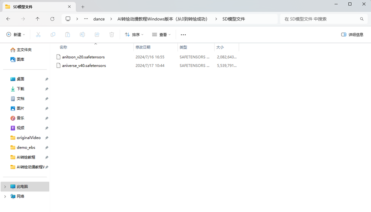
Task: Click the Cut scissors icon
Action: click(x=38, y=35)
